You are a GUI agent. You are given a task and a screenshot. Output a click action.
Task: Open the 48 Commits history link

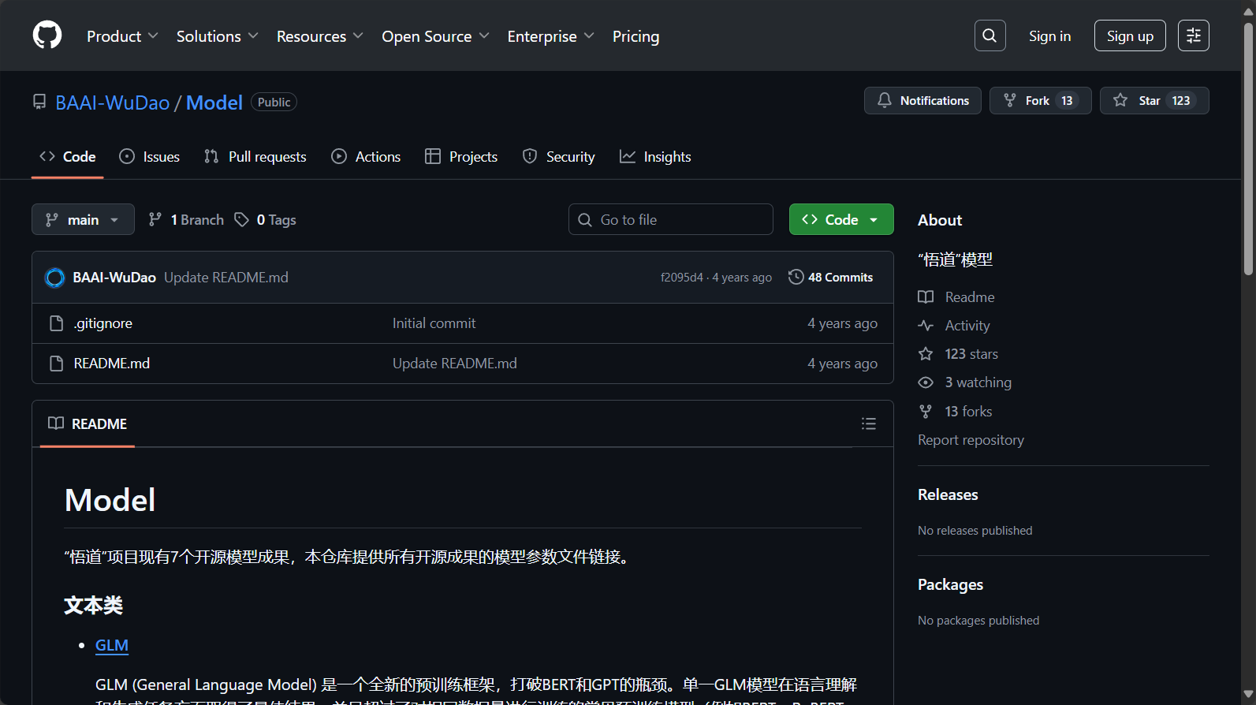coord(830,277)
